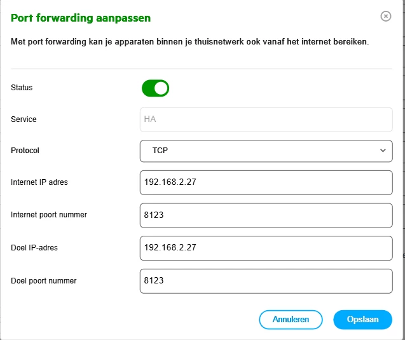Click the Doel IP-adres label

pyautogui.click(x=34, y=248)
